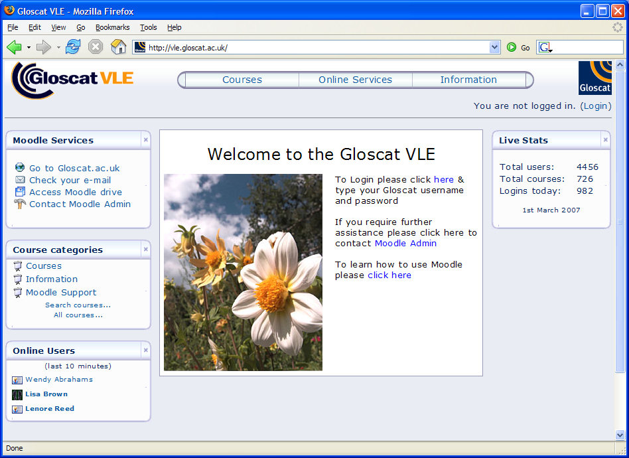Click the hammer icon beside Contact Moodle Admin
The height and width of the screenshot is (458, 629).
coord(20,204)
